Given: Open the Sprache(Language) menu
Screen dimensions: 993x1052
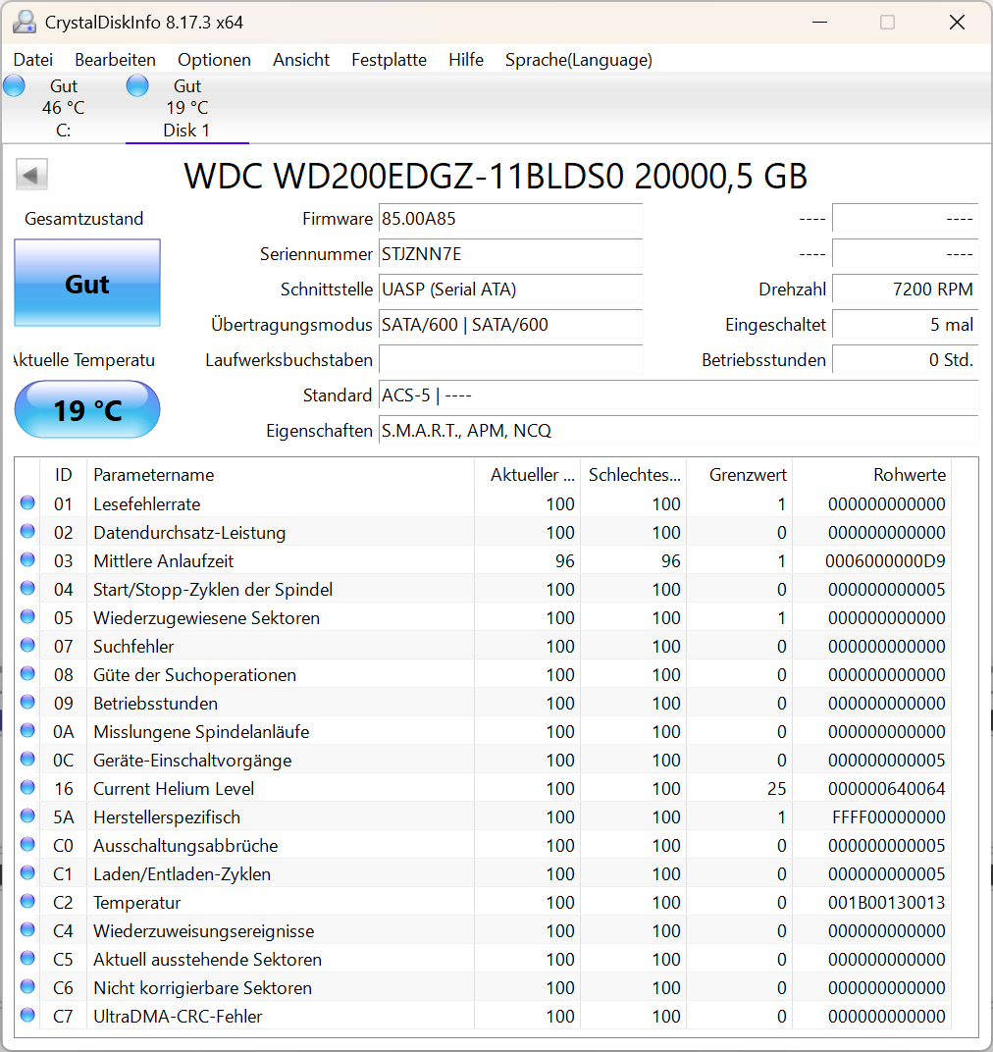Looking at the screenshot, I should 578,60.
